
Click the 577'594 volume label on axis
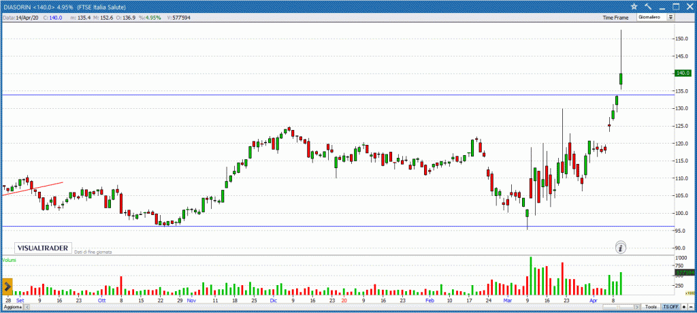click(x=685, y=273)
